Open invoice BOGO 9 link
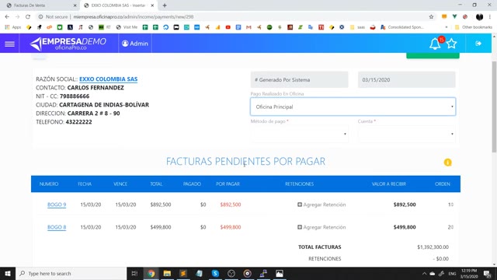Viewport: 497px width, 280px height. point(57,205)
